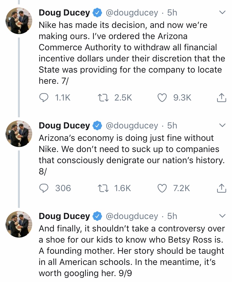Retweet the Arizona's economy tweet with 1.6K
The height and width of the screenshot is (282, 232).
(x=102, y=188)
